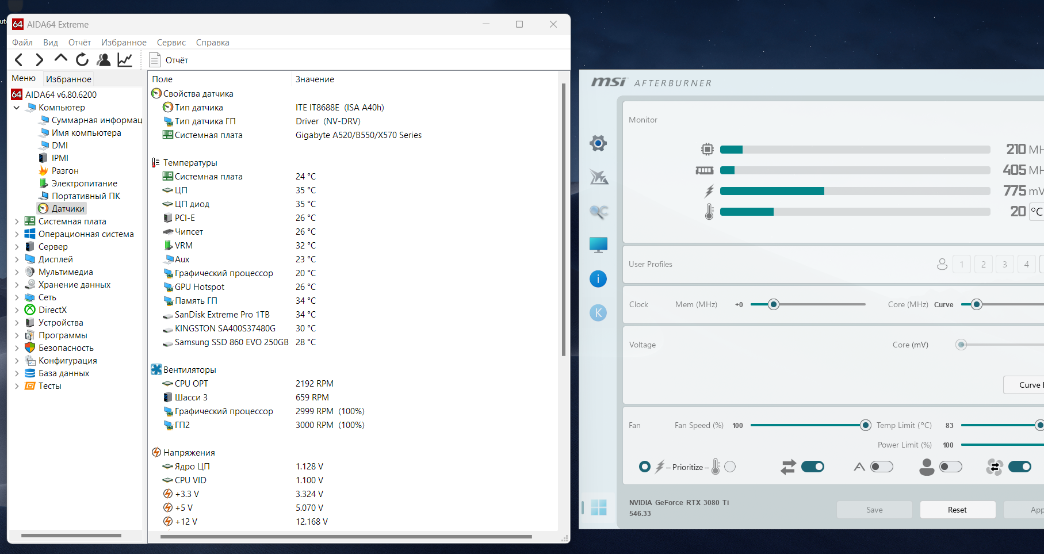Toggle the fan sync switch at far right

(x=1020, y=467)
